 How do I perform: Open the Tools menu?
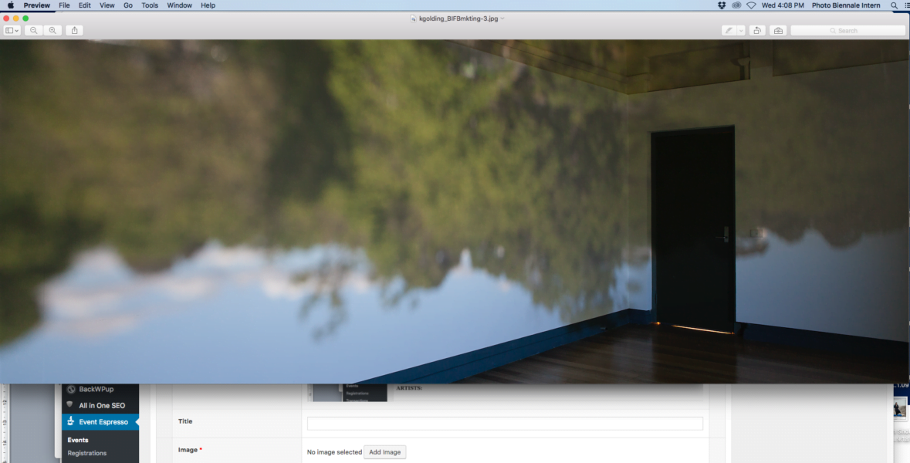(150, 5)
